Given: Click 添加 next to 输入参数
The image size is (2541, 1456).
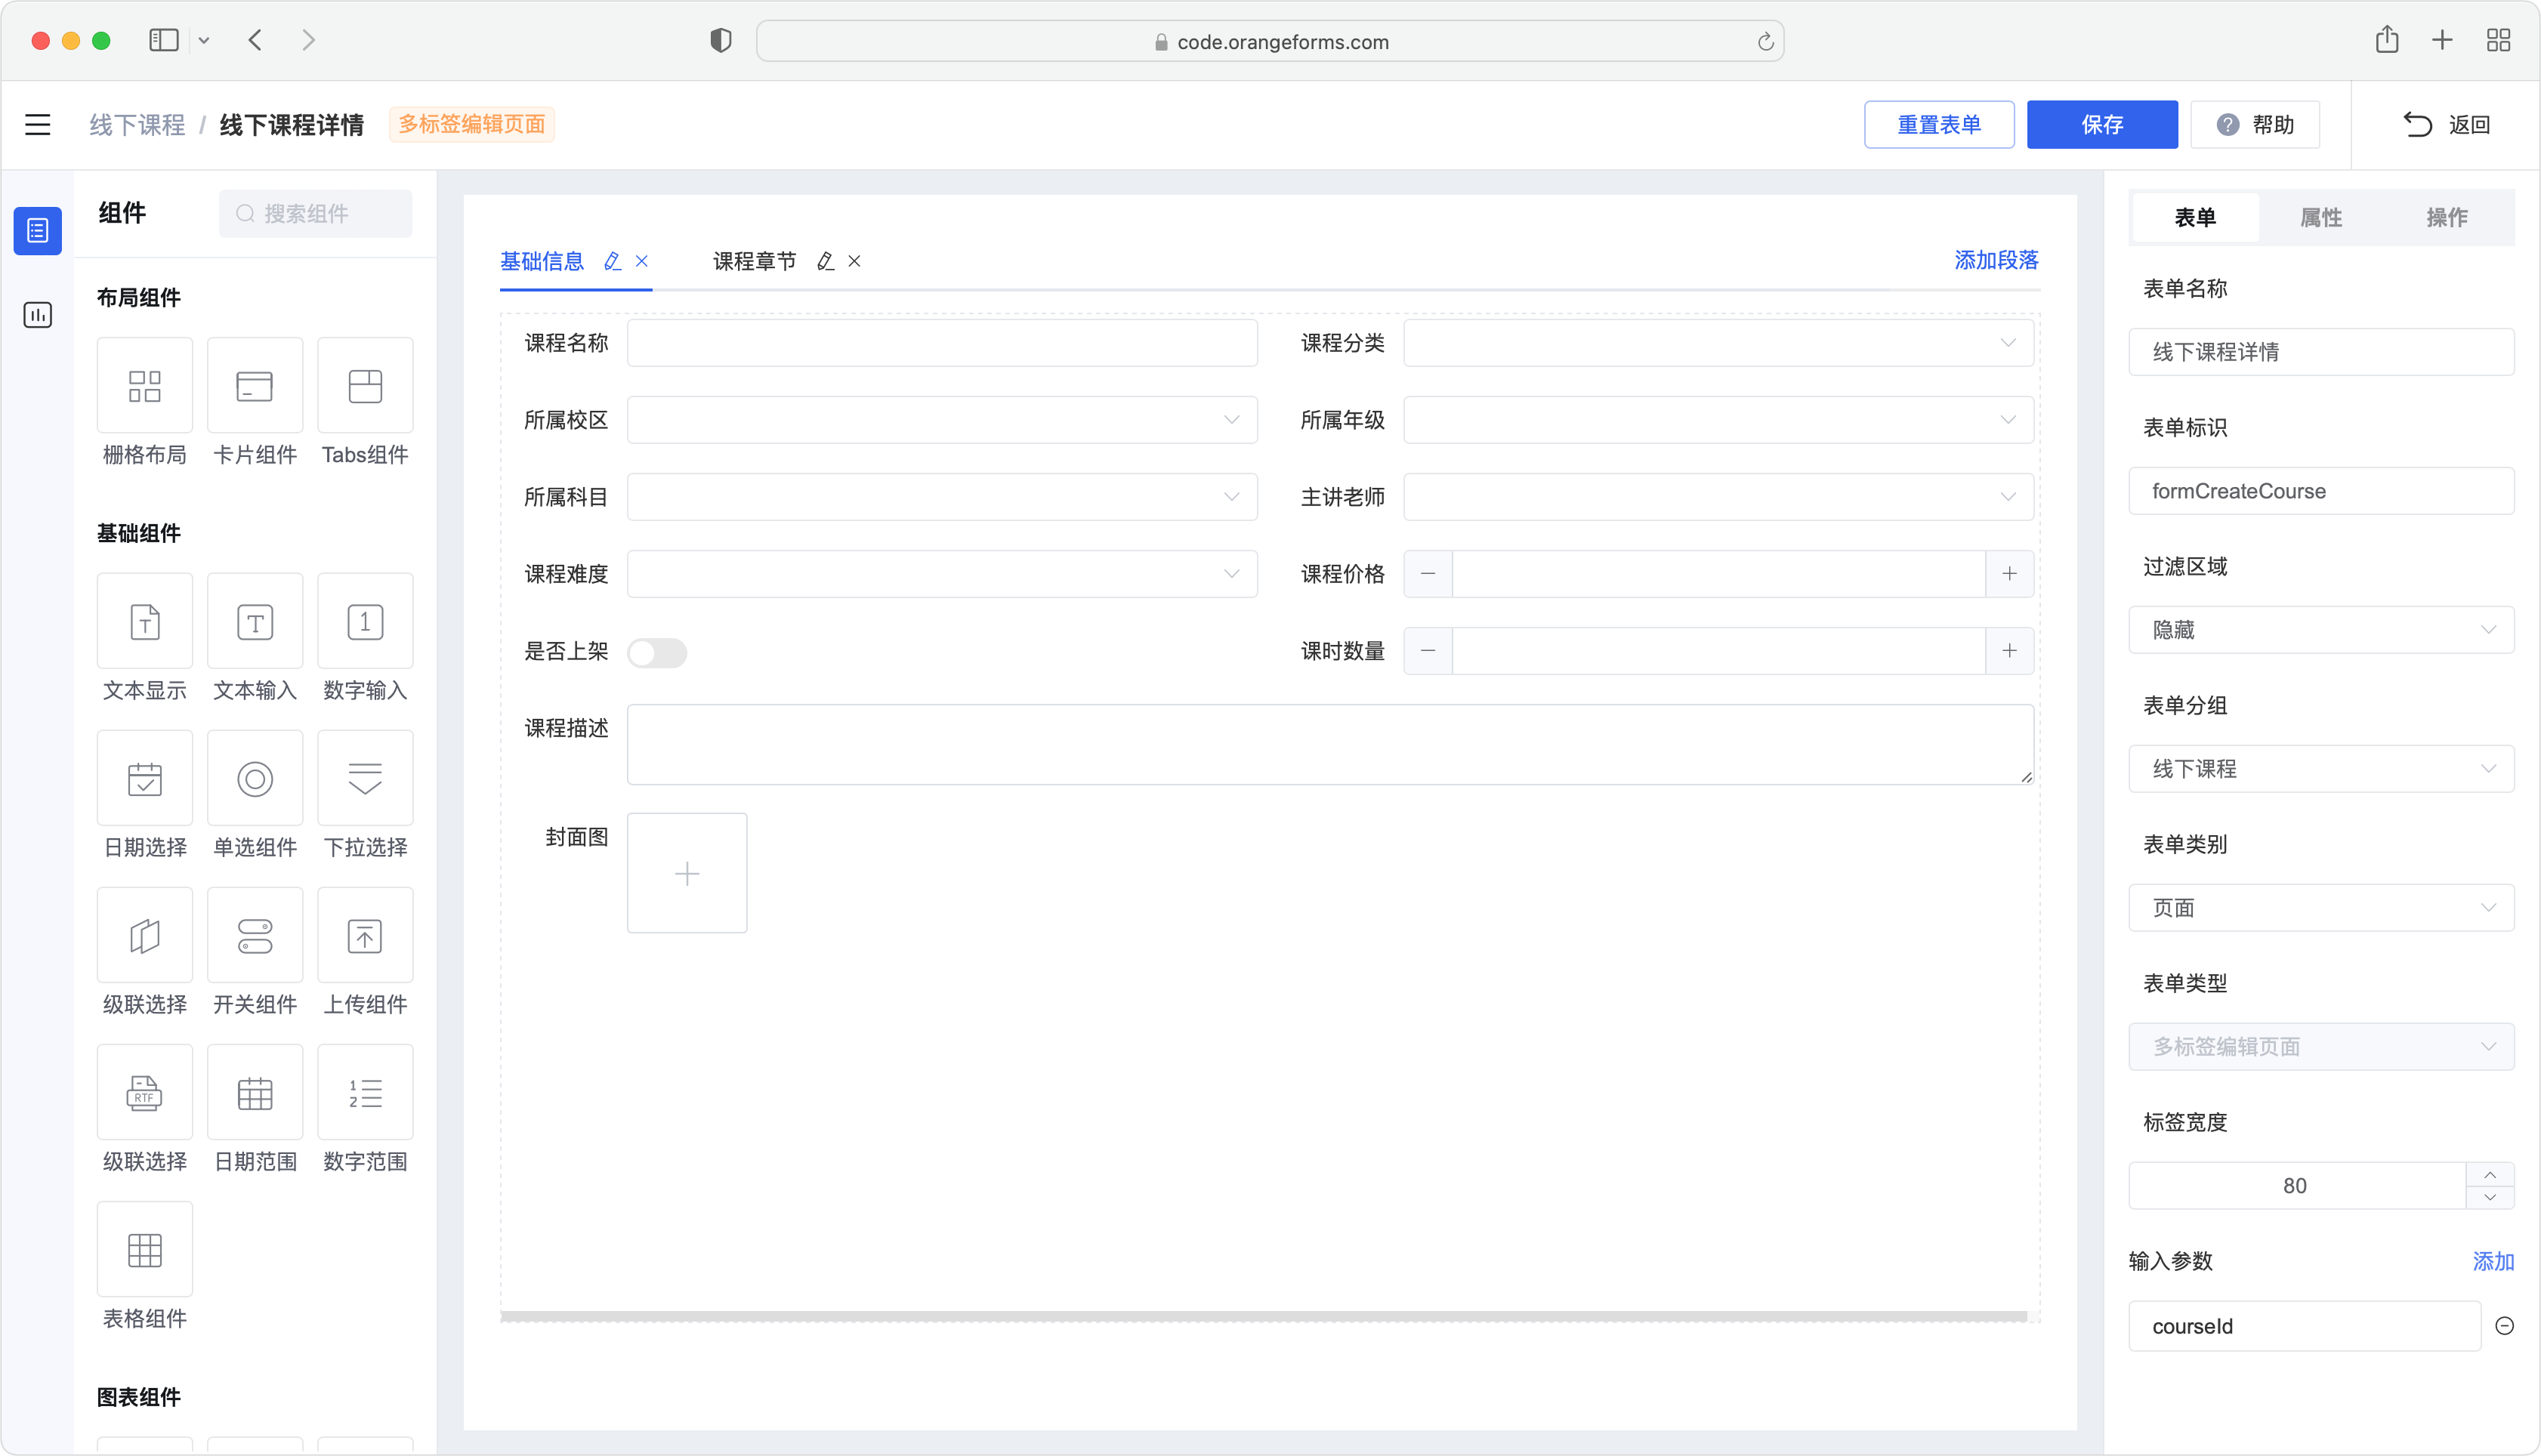Looking at the screenshot, I should point(2493,1261).
